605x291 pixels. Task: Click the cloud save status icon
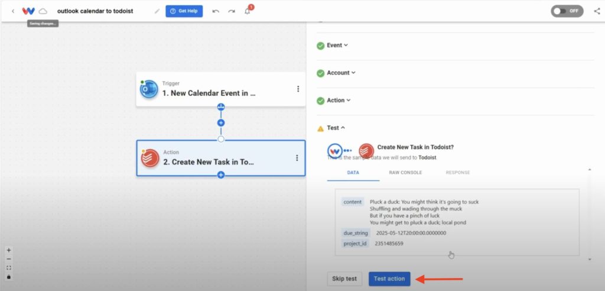43,11
